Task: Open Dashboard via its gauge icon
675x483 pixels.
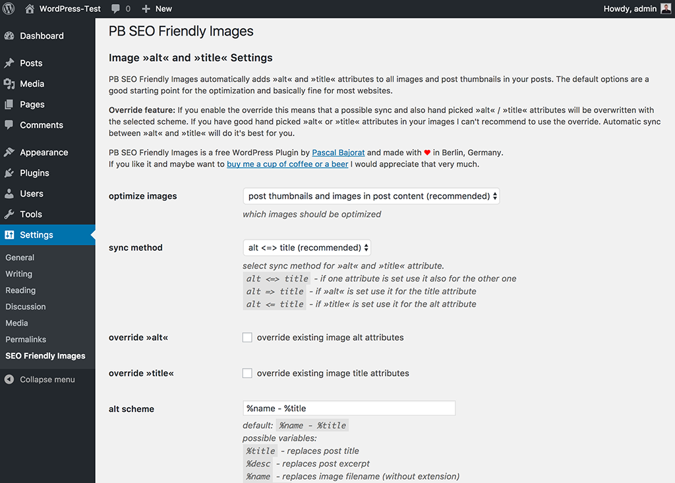Action: pos(9,36)
